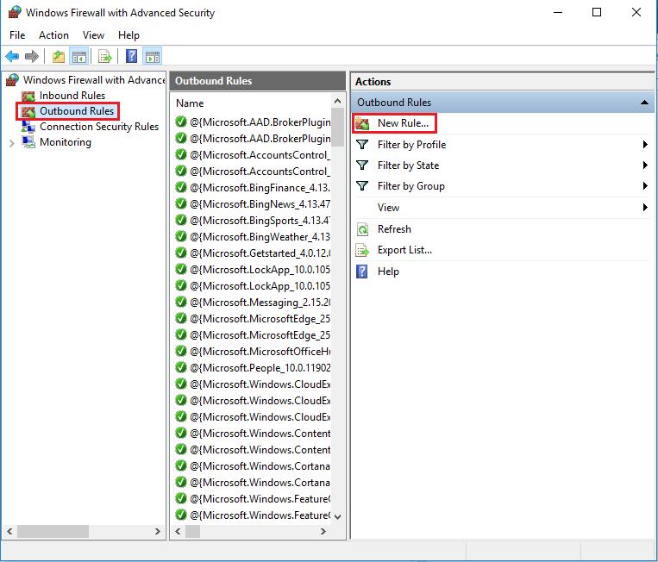
Task: Click the Filter by State funnel icon
Action: point(362,165)
